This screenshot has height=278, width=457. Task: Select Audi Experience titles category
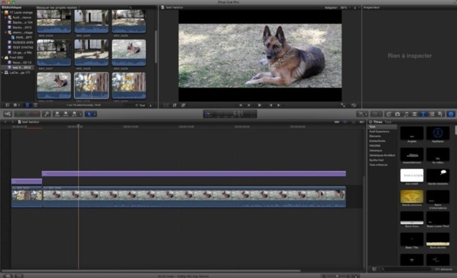379,131
